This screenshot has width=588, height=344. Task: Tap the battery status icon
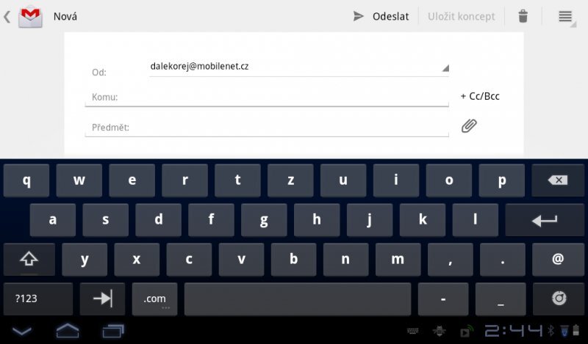tap(576, 331)
